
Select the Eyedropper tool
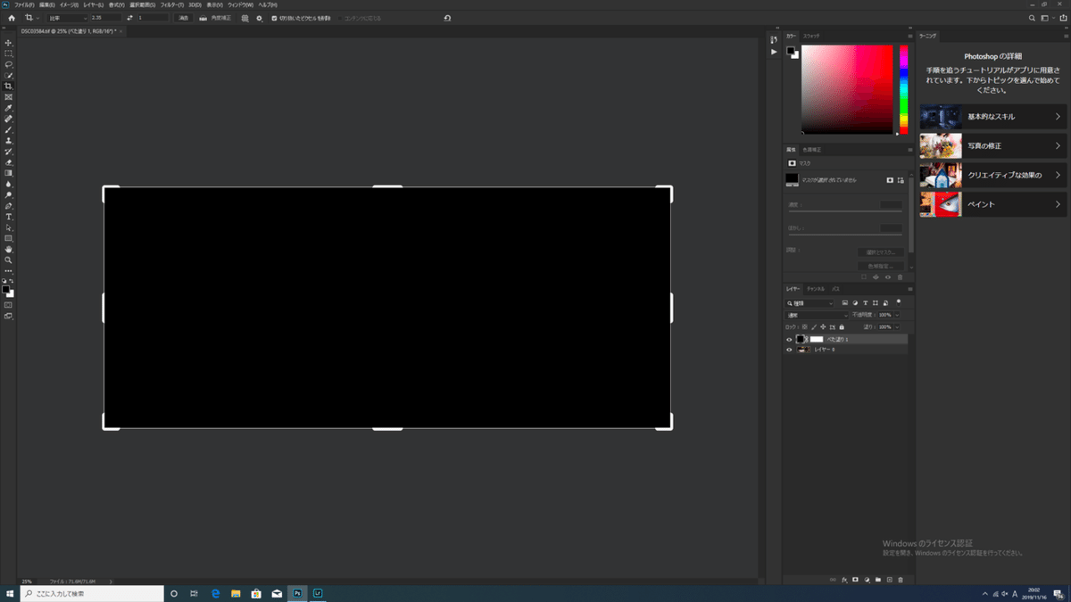(x=9, y=108)
